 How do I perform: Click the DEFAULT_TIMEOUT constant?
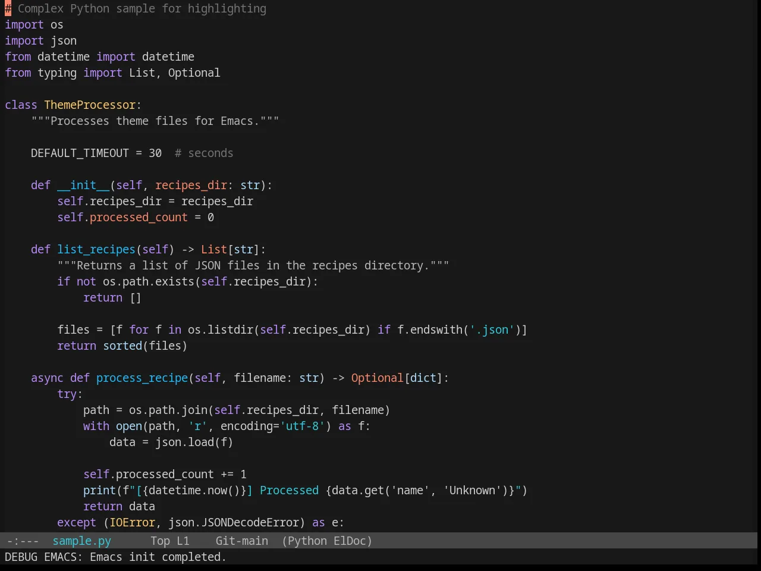[80, 153]
